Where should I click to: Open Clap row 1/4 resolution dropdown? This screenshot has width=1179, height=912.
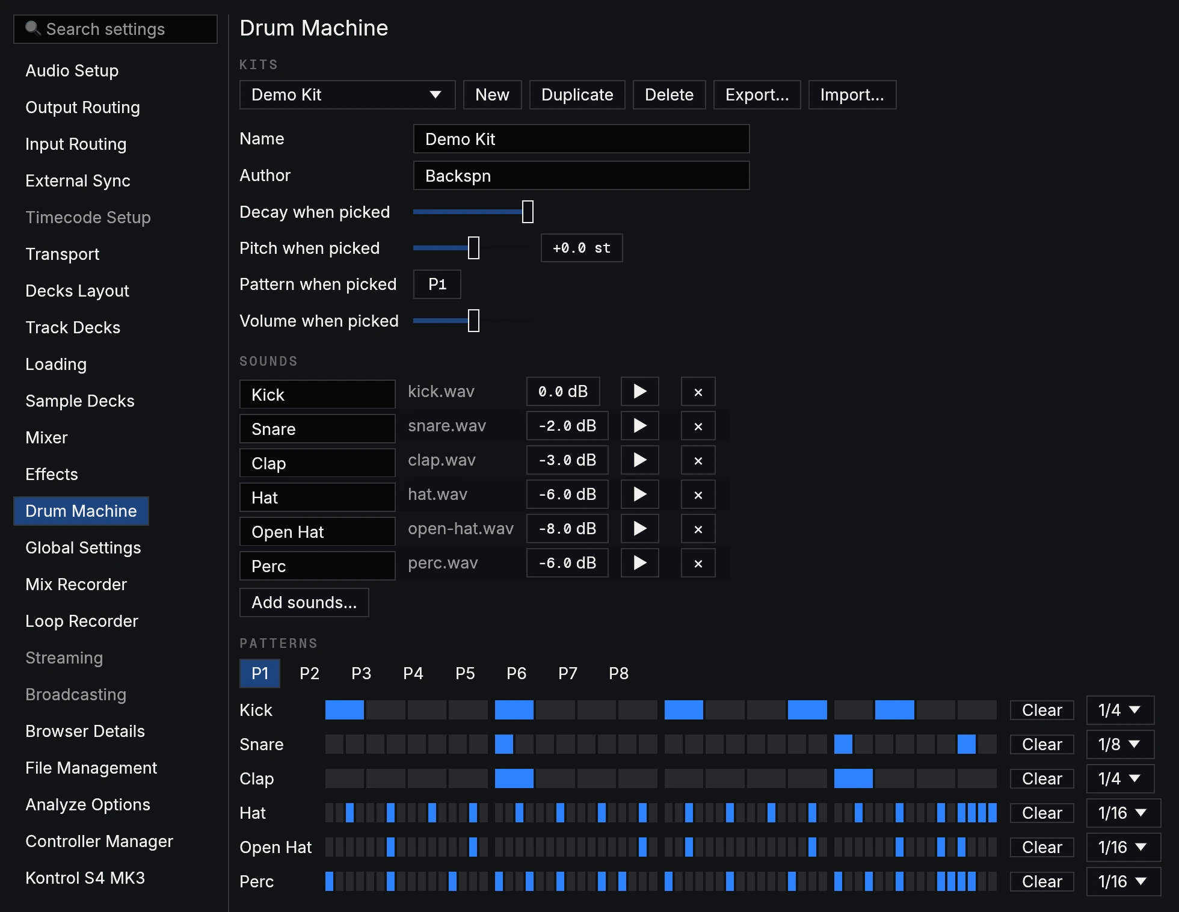1120,778
